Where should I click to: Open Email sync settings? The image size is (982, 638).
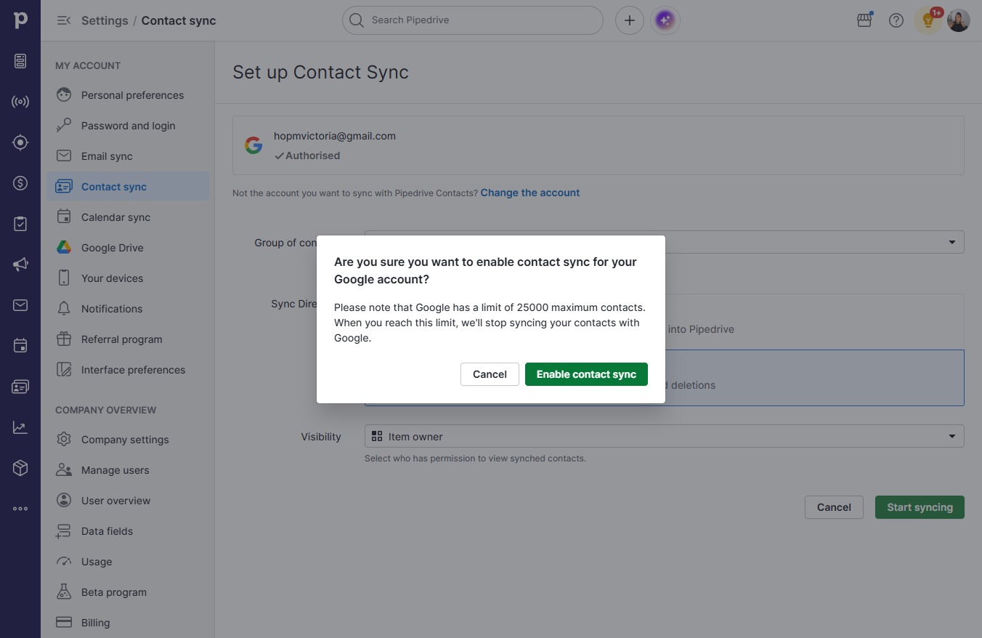[x=128, y=156]
